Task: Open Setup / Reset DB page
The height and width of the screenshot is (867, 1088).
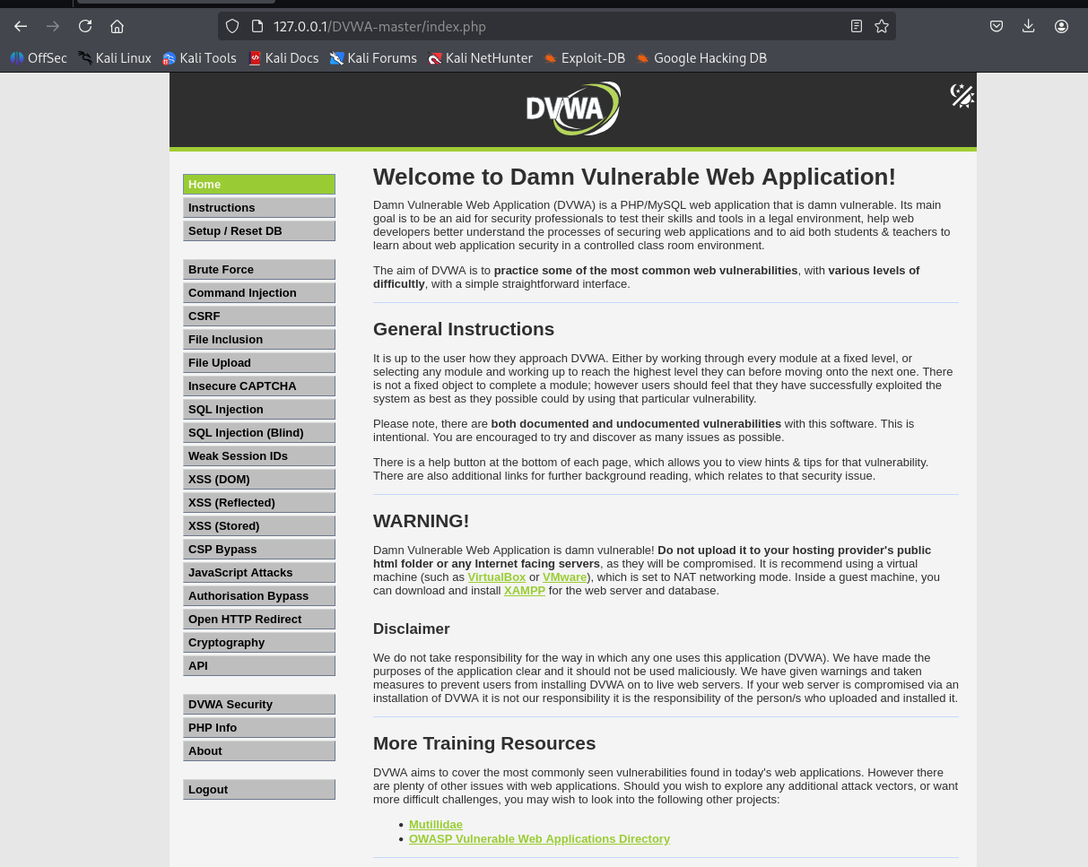Action: pyautogui.click(x=259, y=230)
